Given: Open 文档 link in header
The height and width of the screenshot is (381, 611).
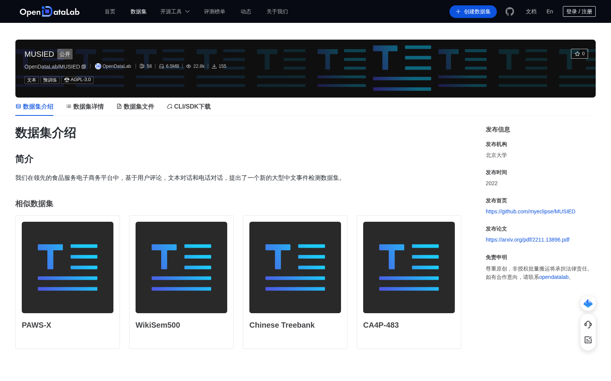Looking at the screenshot, I should click(x=531, y=11).
